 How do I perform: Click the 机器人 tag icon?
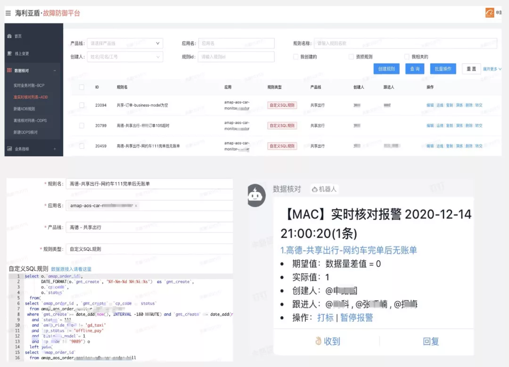[x=314, y=189]
